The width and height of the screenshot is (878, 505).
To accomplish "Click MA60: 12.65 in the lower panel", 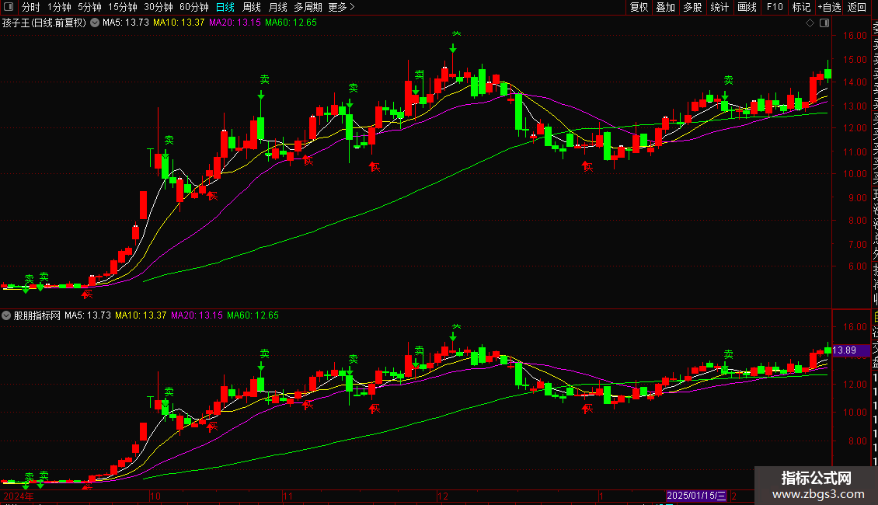I will coord(253,315).
